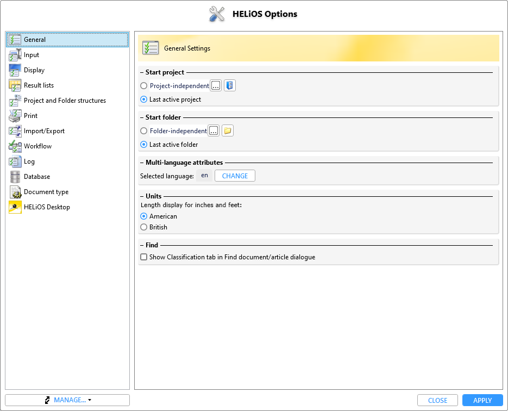
Task: Open the Workflow settings category
Action: pos(67,146)
